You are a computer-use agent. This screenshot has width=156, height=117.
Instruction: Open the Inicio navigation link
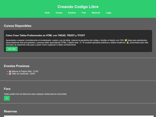47,13
